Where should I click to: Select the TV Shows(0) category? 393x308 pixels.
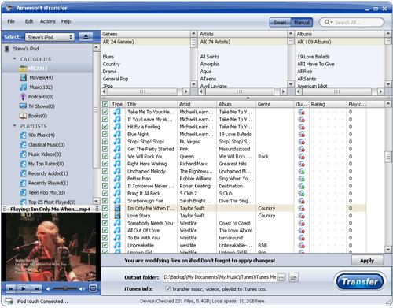coord(41,106)
